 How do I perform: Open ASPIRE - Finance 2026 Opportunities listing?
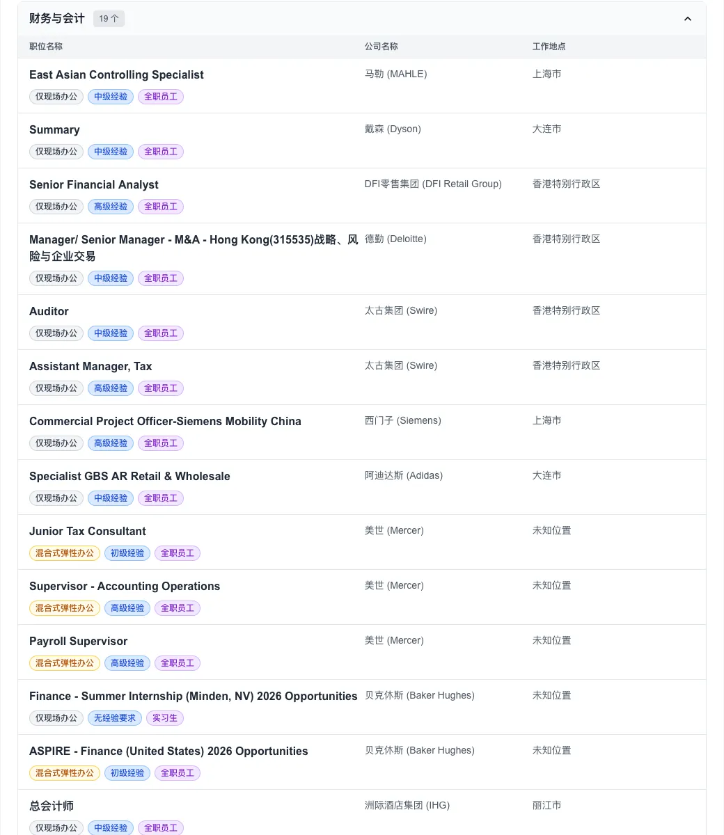point(168,751)
